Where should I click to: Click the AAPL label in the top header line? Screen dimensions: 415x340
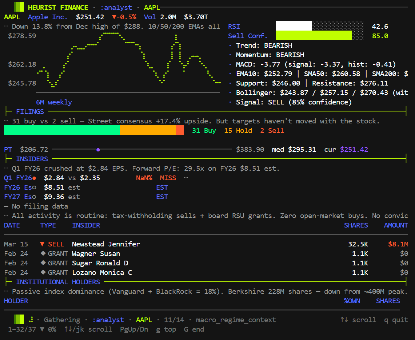click(152, 7)
